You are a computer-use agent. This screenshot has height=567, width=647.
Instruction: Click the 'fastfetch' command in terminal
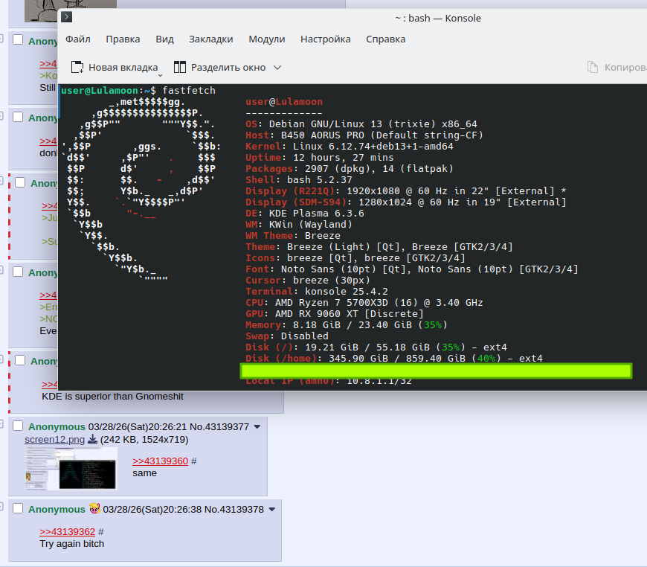(x=189, y=91)
